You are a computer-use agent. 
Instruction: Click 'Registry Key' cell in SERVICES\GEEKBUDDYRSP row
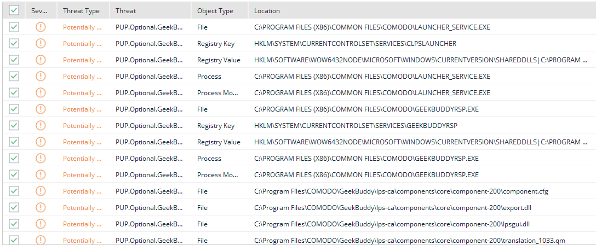pyautogui.click(x=216, y=126)
